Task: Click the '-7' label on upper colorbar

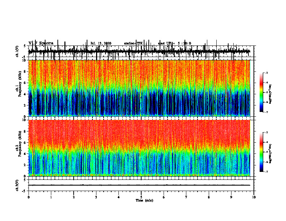Action: 266,112
